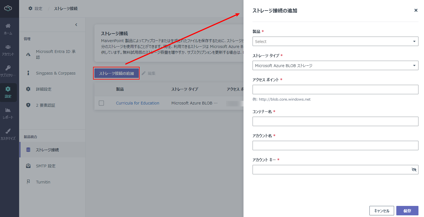The width and height of the screenshot is (424, 217).
Task: Click the SMTP 設定 mail icon
Action: click(28, 166)
